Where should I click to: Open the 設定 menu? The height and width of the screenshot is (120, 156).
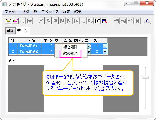[67, 12]
